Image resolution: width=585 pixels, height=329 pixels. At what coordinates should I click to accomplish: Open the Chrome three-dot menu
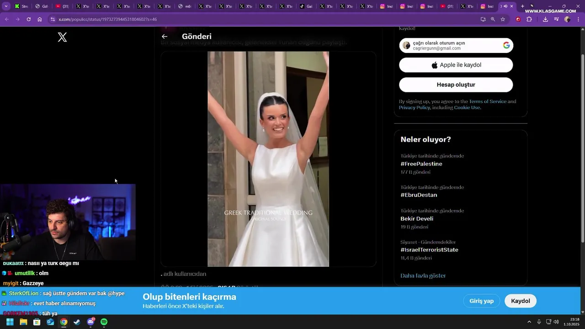tap(578, 19)
